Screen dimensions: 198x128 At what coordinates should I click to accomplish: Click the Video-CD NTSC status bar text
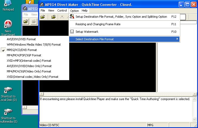point(49,125)
